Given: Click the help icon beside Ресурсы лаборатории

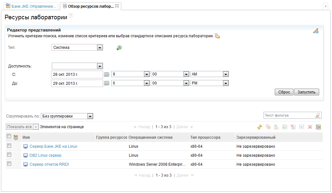Looking at the screenshot, I should tap(71, 16).
